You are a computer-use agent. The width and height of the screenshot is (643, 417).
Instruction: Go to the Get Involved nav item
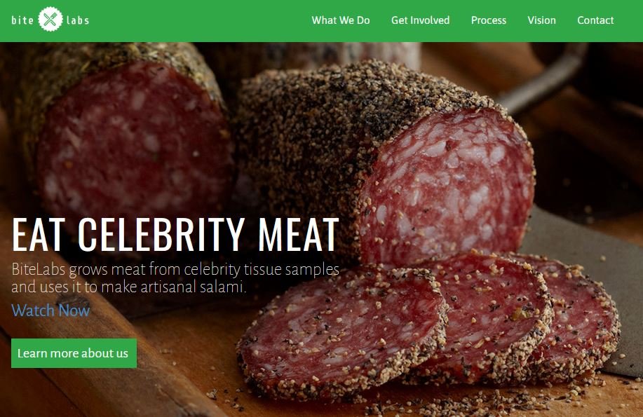point(420,20)
